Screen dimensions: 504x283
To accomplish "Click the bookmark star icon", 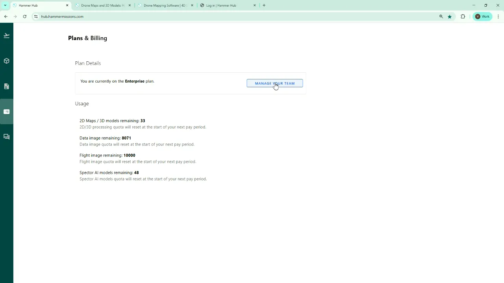I will coord(450,17).
